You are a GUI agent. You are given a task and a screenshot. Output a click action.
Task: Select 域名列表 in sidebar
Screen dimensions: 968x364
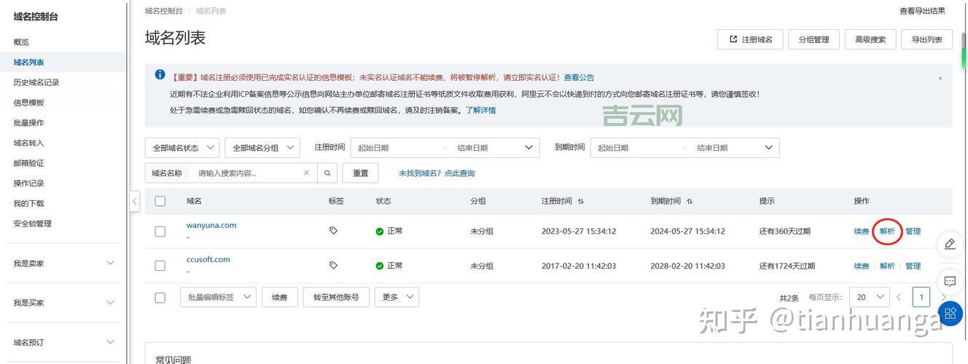coord(28,63)
